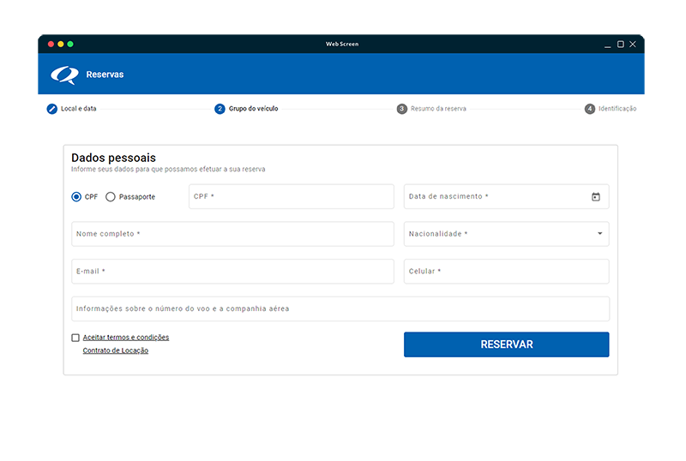This screenshot has height=461, width=686.
Task: Maximize the Web Screen window
Action: 620,45
